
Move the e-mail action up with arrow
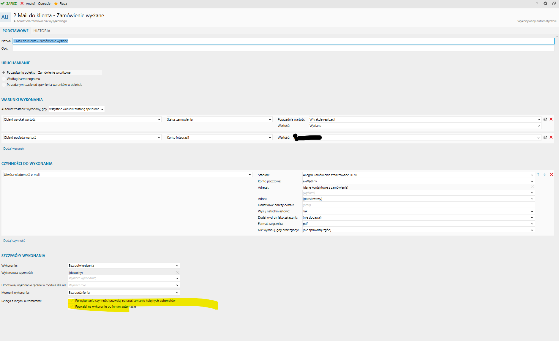click(x=538, y=175)
